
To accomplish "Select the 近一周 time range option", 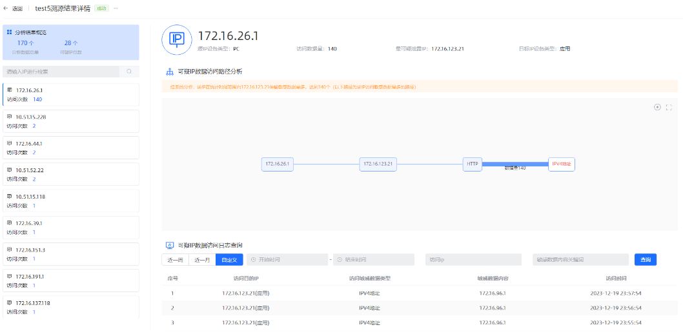I will 175,260.
